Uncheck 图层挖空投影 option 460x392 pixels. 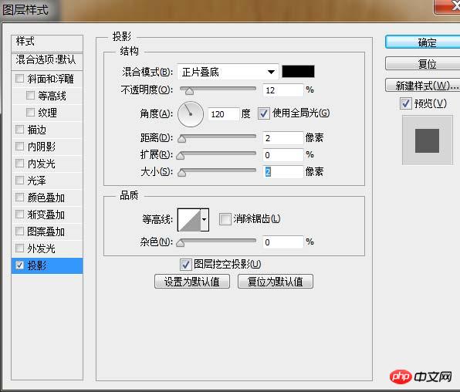pyautogui.click(x=186, y=265)
